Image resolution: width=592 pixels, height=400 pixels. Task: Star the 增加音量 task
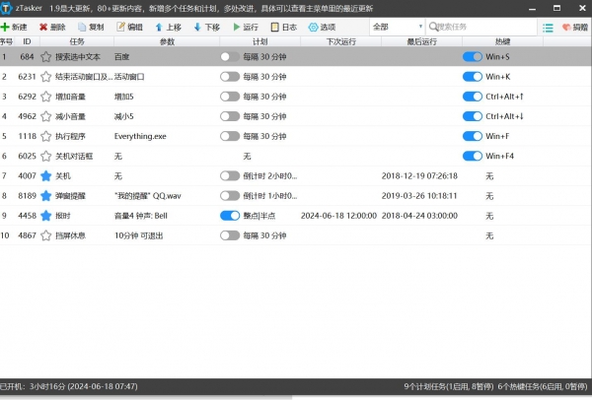click(46, 97)
